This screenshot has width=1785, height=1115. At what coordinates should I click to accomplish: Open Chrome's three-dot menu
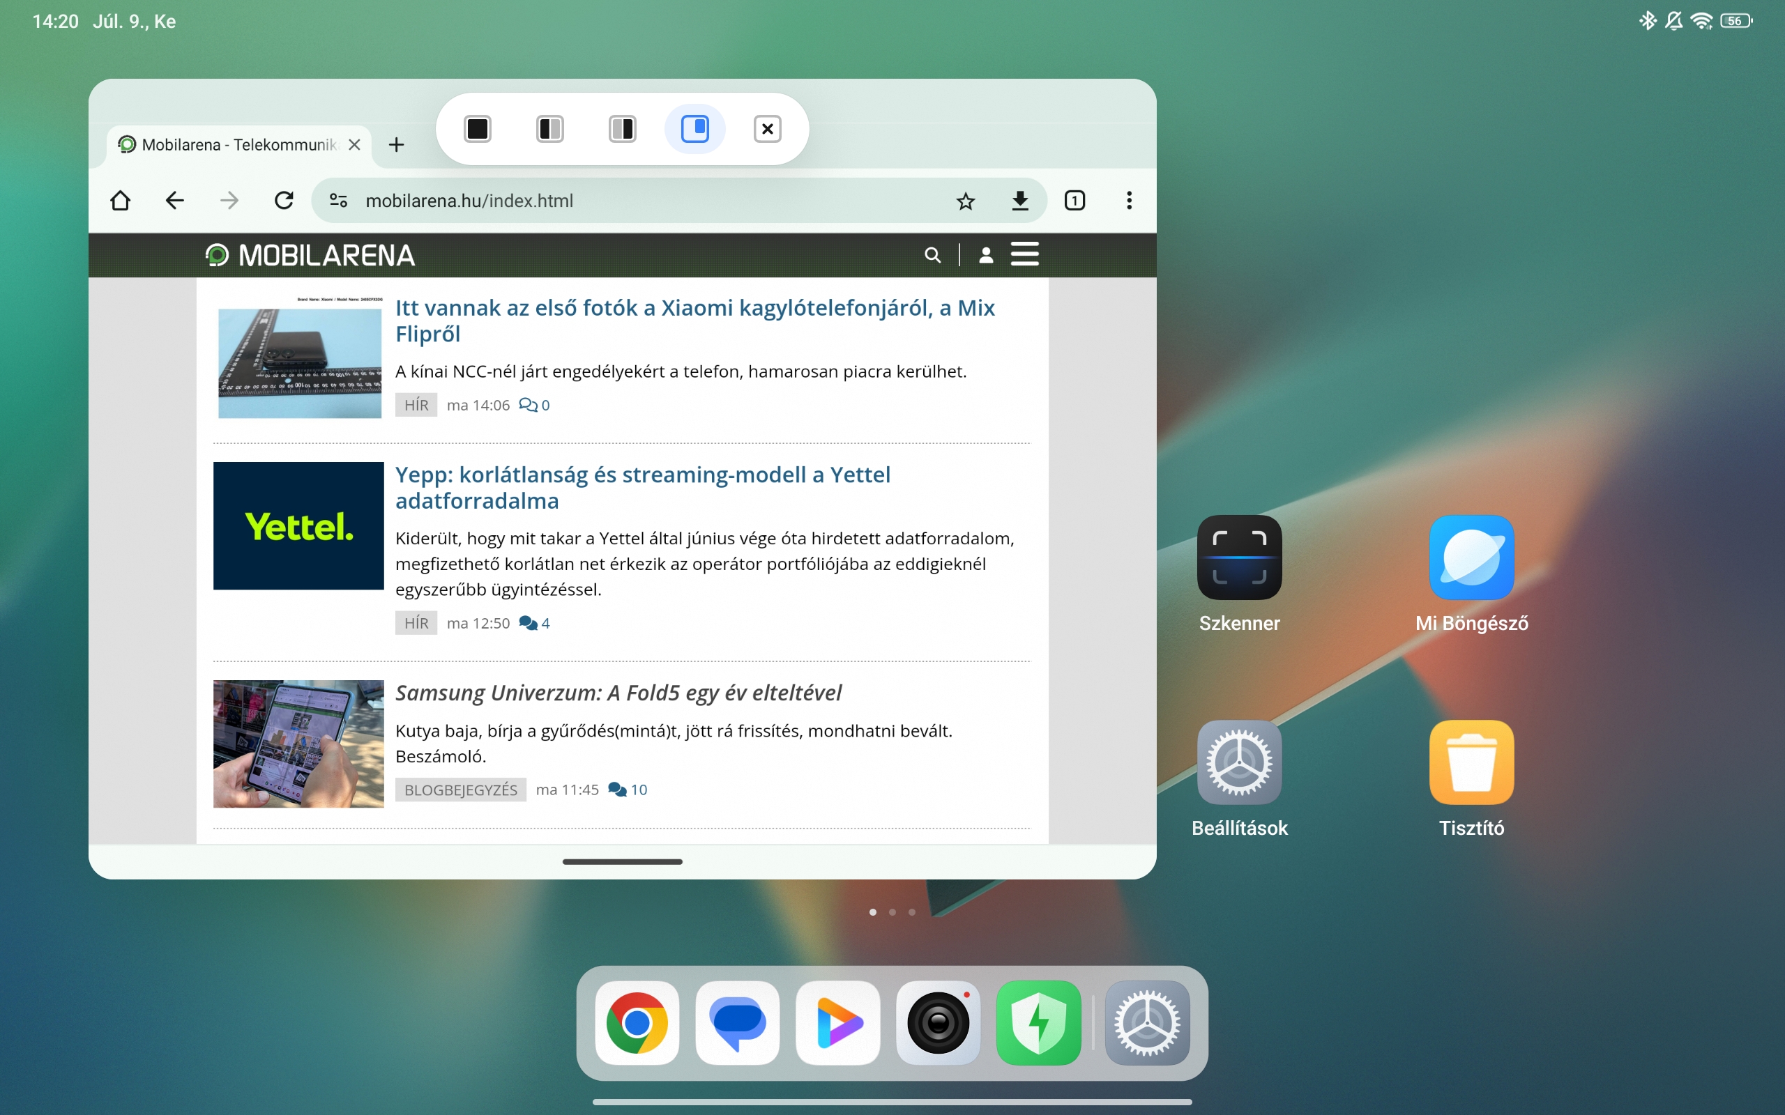pyautogui.click(x=1130, y=201)
